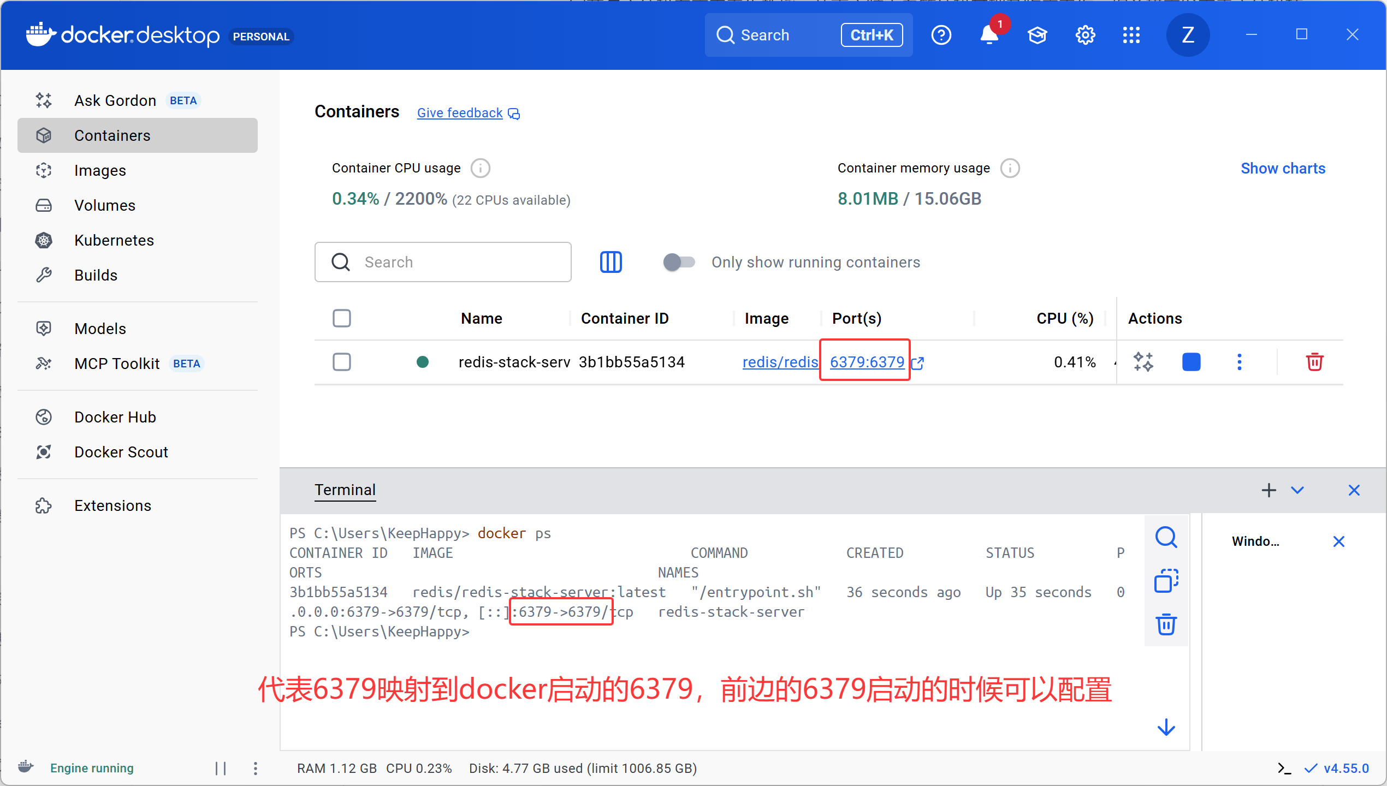Open the engine options kebab menu
Screen dimensions: 1387x786
click(x=256, y=769)
